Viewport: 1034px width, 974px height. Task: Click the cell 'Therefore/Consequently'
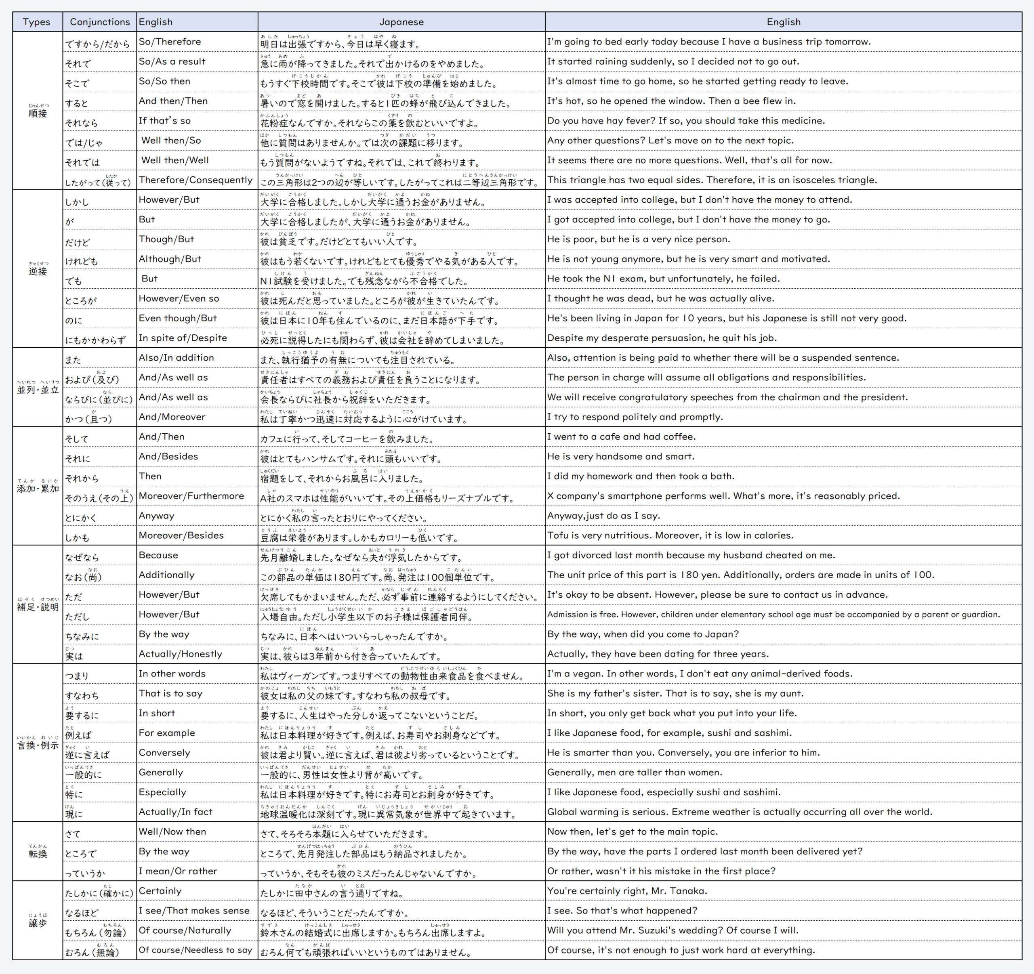[197, 180]
